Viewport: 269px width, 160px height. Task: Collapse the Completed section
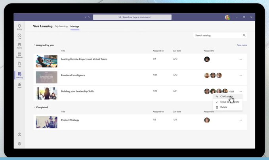click(34, 107)
